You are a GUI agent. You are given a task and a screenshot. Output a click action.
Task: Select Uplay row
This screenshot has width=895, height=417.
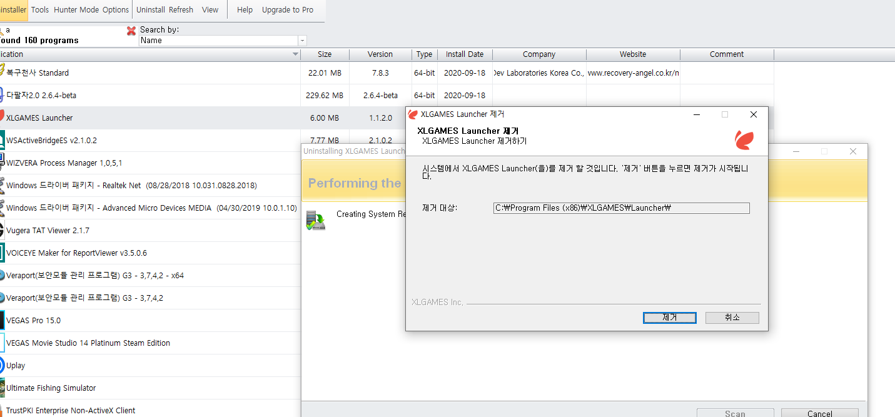tap(150, 366)
